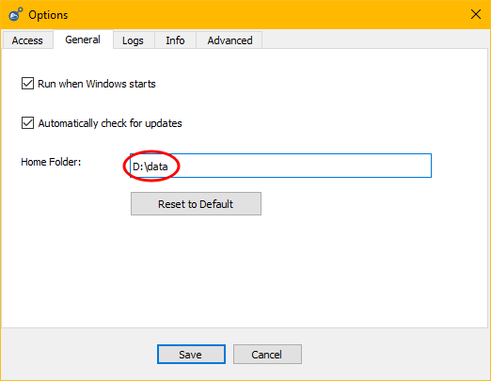Cancel the Options dialog
This screenshot has width=491, height=381.
tap(267, 355)
